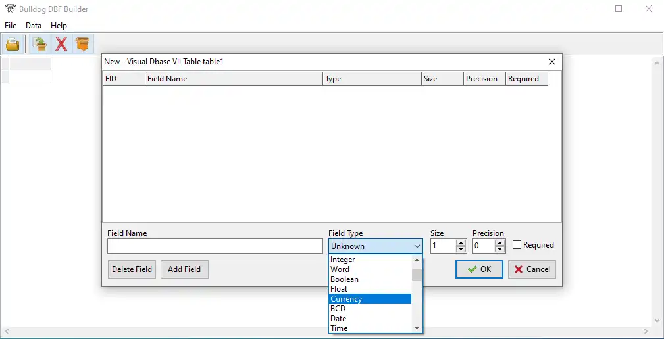664x339 pixels.
Task: Select Currency in Field Type list
Action: pyautogui.click(x=370, y=299)
